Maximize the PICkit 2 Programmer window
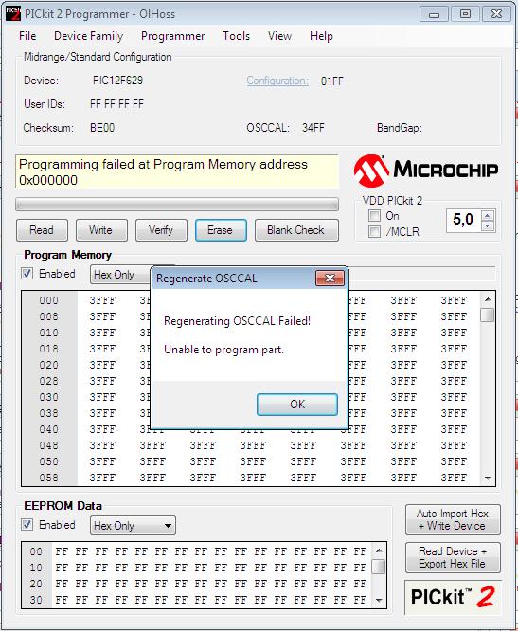This screenshot has width=518, height=631. pos(465,14)
